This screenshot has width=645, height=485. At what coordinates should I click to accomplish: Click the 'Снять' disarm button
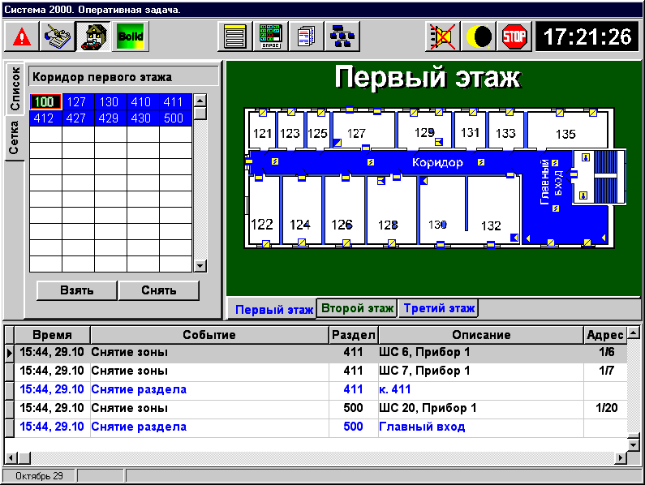pos(159,290)
